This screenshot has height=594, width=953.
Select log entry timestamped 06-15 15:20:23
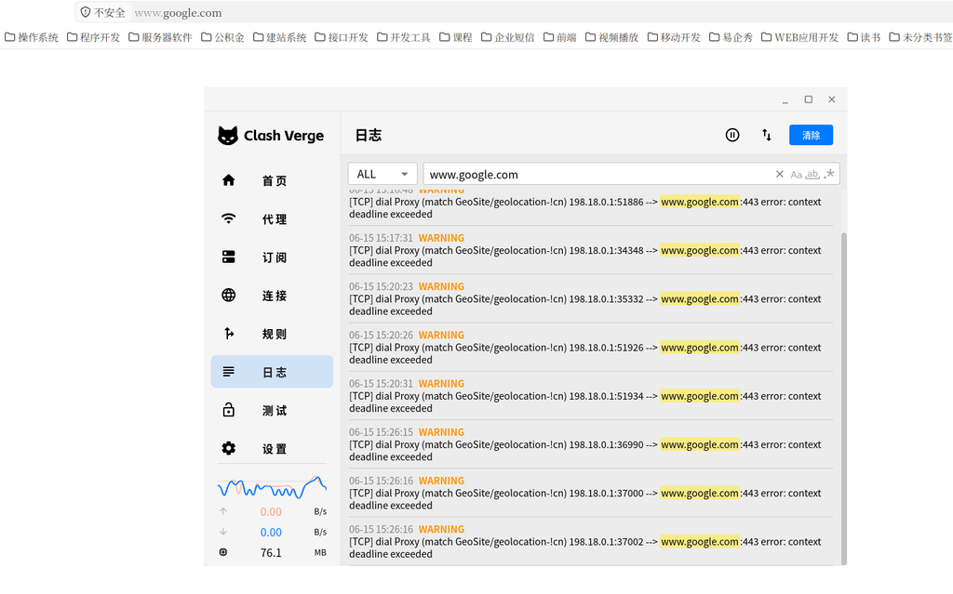[591, 298]
